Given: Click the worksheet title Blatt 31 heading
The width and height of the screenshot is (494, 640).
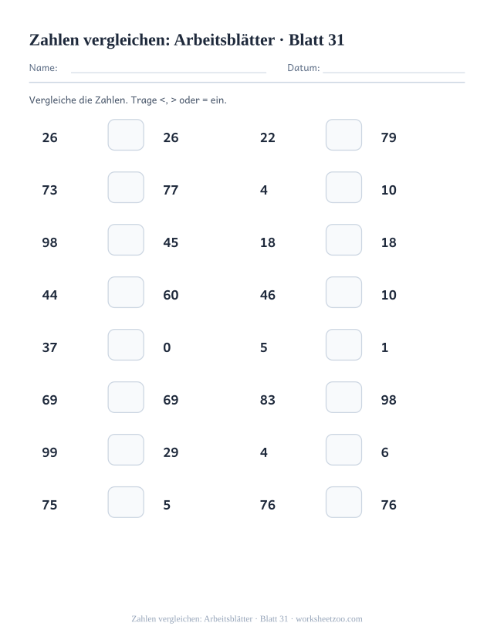Looking at the screenshot, I should (187, 40).
